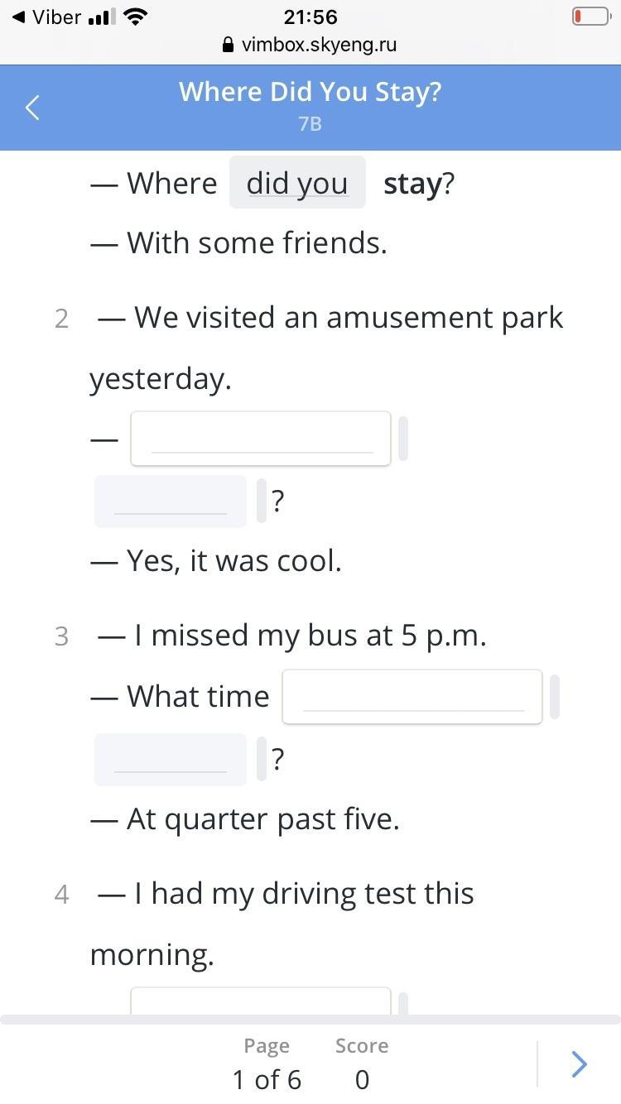Select the filled "did you" answer box
This screenshot has width=621, height=1104.
click(x=297, y=182)
